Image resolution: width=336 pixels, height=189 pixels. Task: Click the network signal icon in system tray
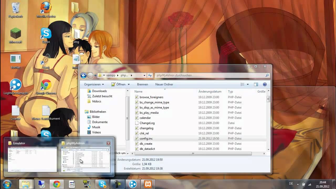click(x=309, y=184)
